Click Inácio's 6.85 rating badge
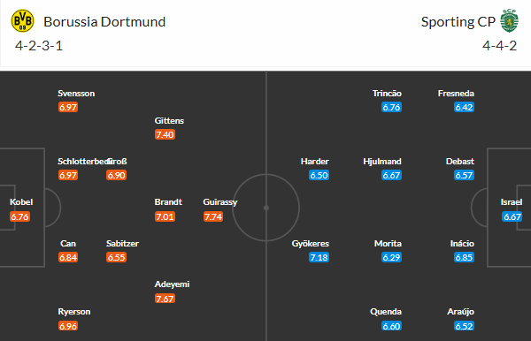The width and height of the screenshot is (531, 341). coord(464,258)
